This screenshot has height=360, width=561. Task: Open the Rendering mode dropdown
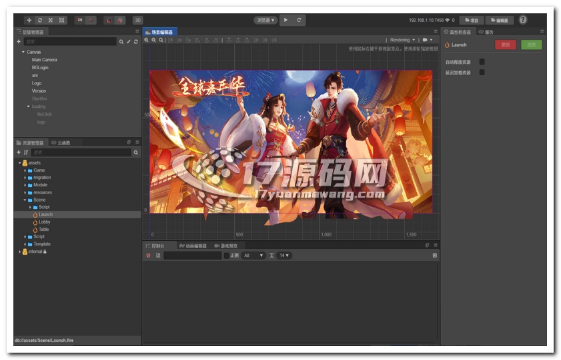point(402,40)
